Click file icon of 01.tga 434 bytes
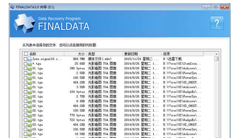The height and width of the screenshot is (138, 233). pos(30,92)
